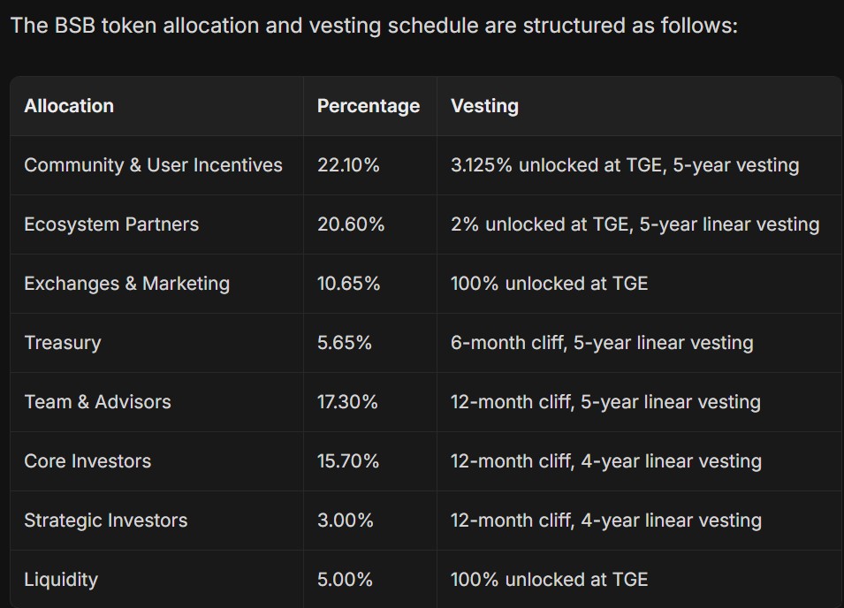Select the 15.70% percentage value
The width and height of the screenshot is (844, 608).
click(348, 461)
